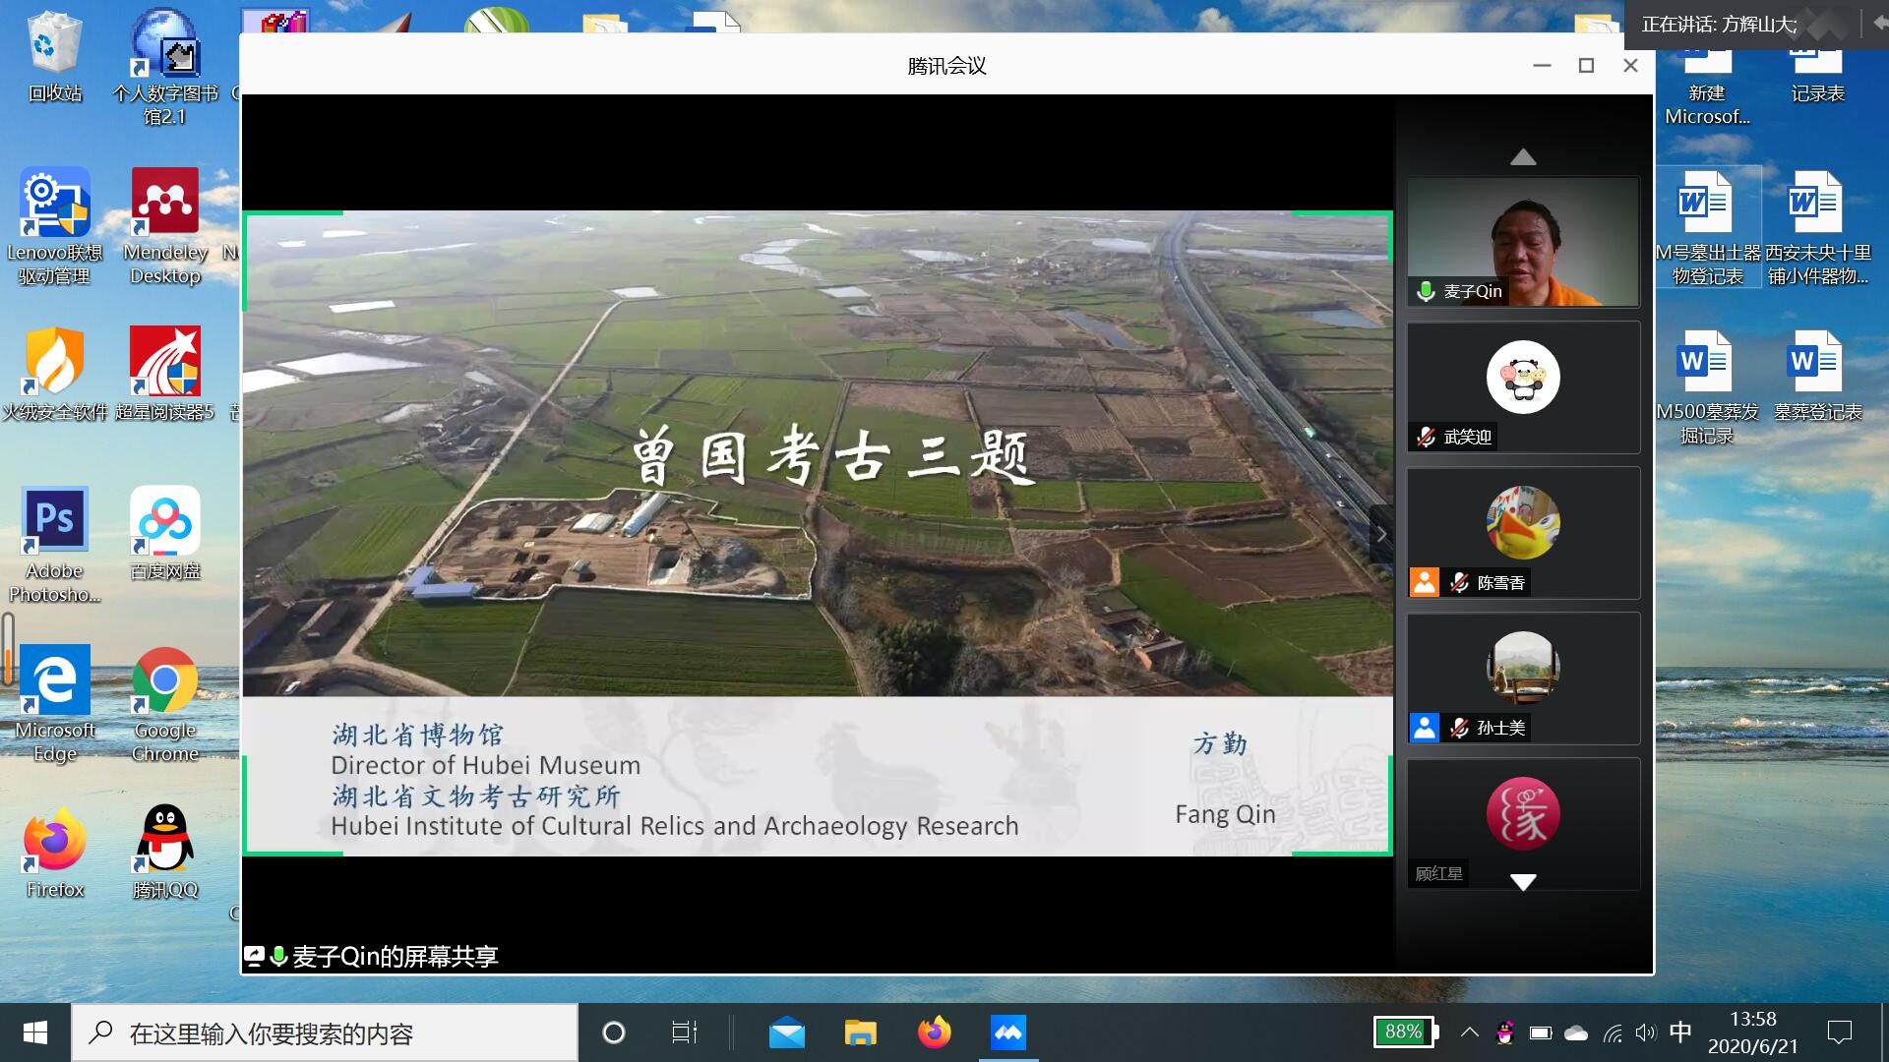Click the Cortana circle button
Image resolution: width=1889 pixels, height=1062 pixels.
coord(613,1032)
